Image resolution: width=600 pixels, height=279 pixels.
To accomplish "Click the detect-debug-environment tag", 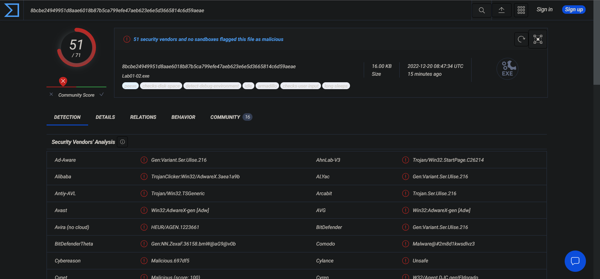I will click(x=212, y=86).
